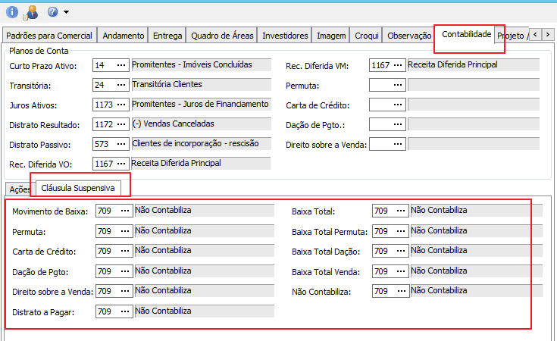Click the Distrato Passivo code field
This screenshot has height=341, width=557.
point(104,144)
